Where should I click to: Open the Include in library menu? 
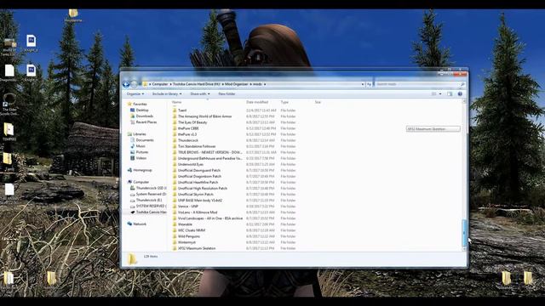pyautogui.click(x=167, y=94)
